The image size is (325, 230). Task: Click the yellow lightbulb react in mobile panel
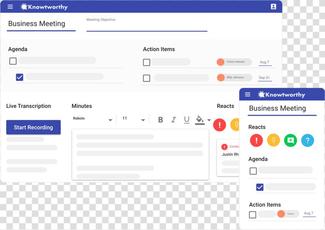point(274,140)
